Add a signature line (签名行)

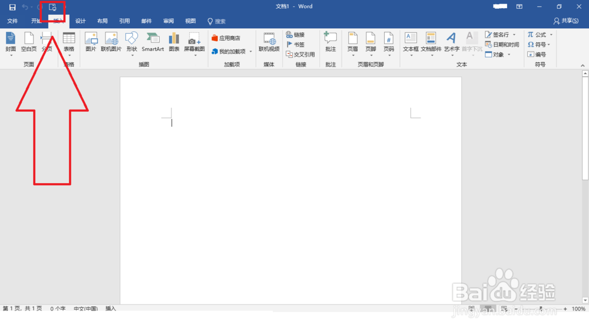497,35
